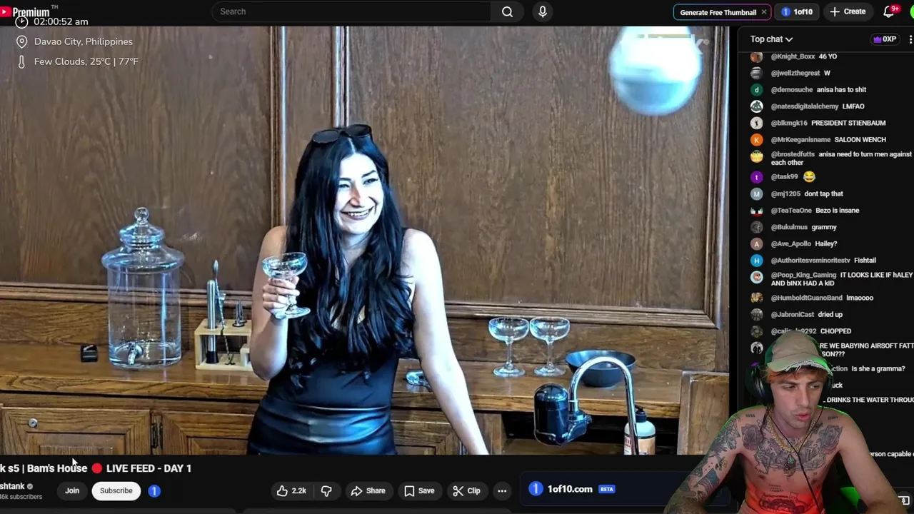Click avatar of @mj1205 in chat
914x514 pixels.
[x=757, y=194]
